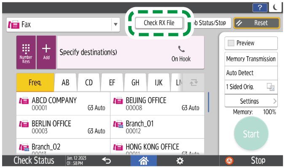Switch to the AB tab
The image size is (285, 168).
click(66, 82)
